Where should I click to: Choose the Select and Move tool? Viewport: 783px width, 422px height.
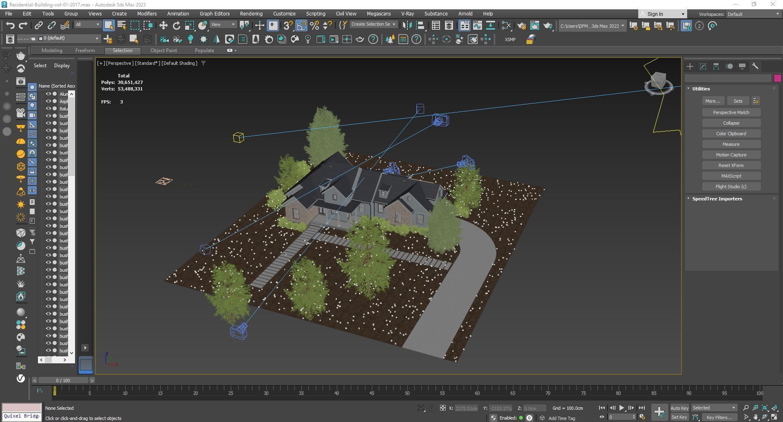163,26
